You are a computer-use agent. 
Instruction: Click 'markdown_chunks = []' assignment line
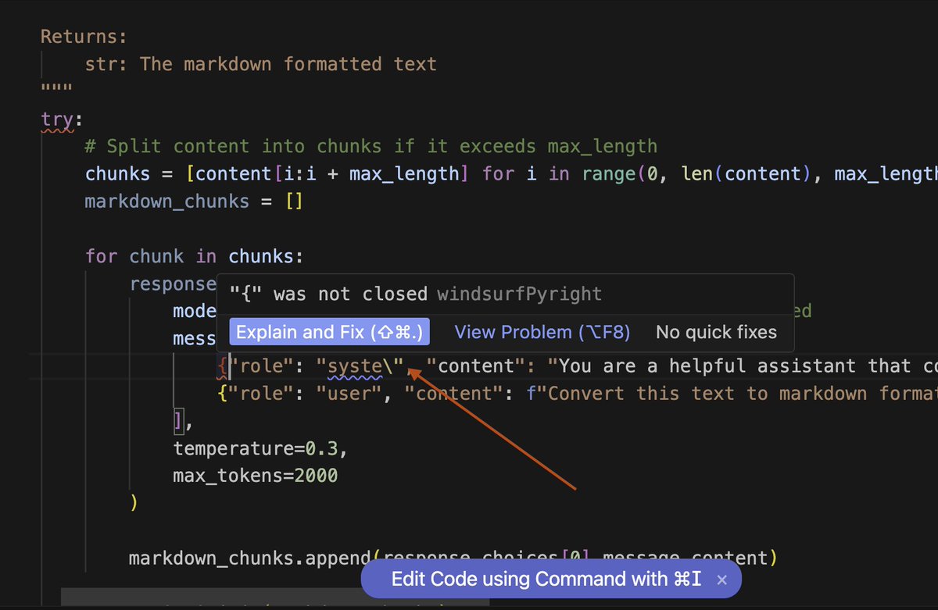coord(194,202)
